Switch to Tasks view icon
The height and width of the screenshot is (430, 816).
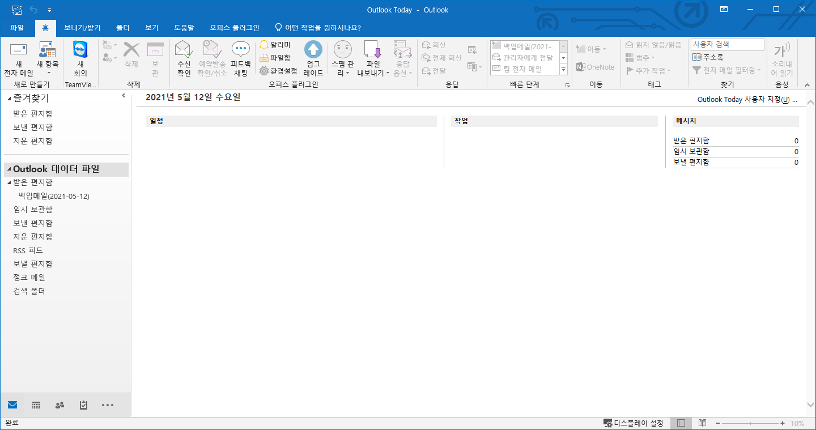click(84, 405)
